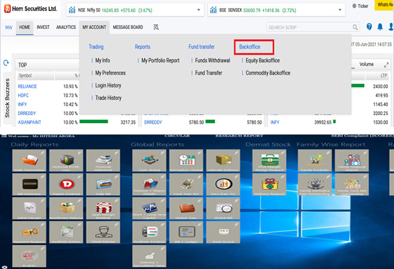
Task: Click the search magnifier in Search Scrip
Action: 355,27
